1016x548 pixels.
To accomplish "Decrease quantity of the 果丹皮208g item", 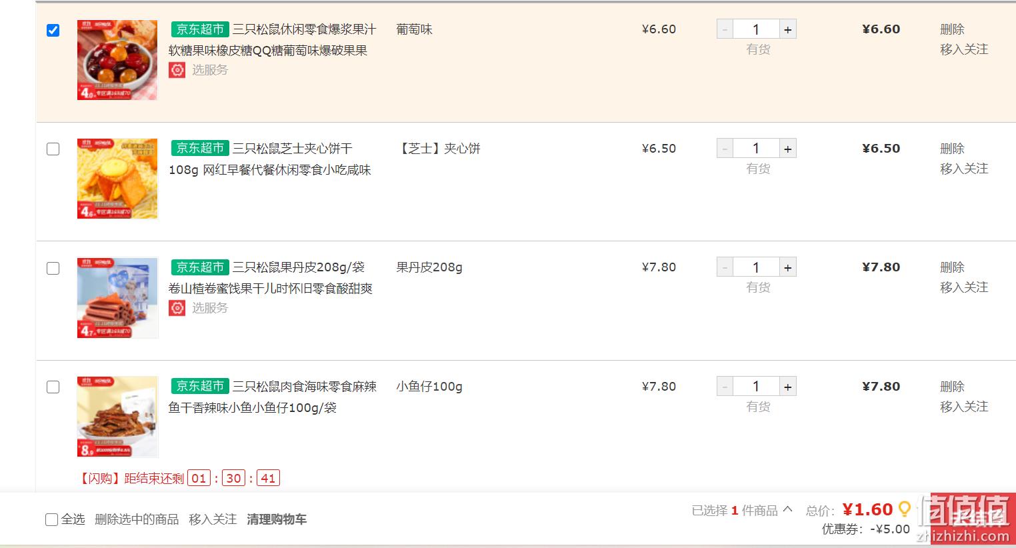I will (x=725, y=267).
